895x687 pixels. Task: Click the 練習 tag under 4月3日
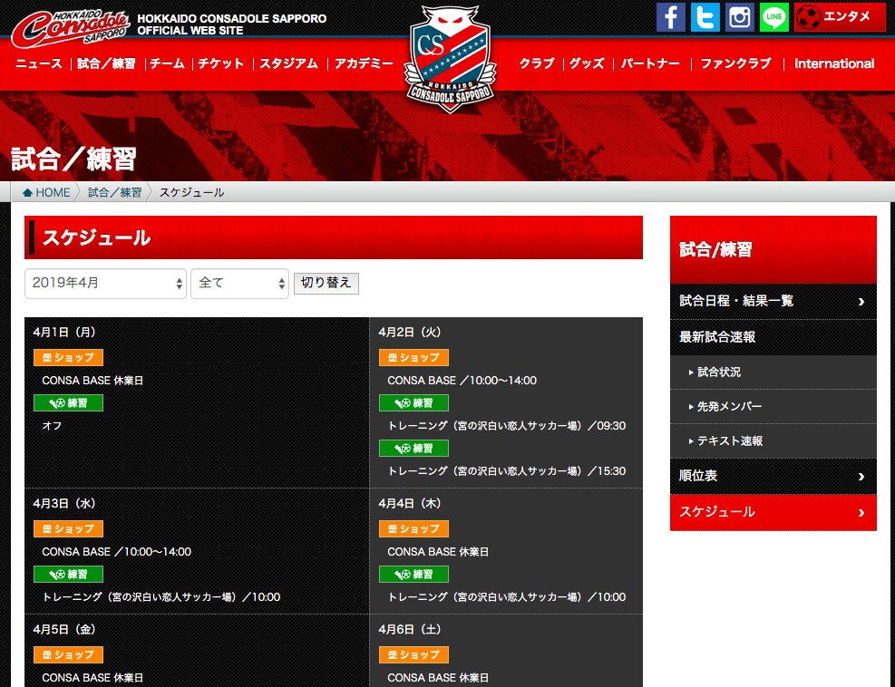69,574
